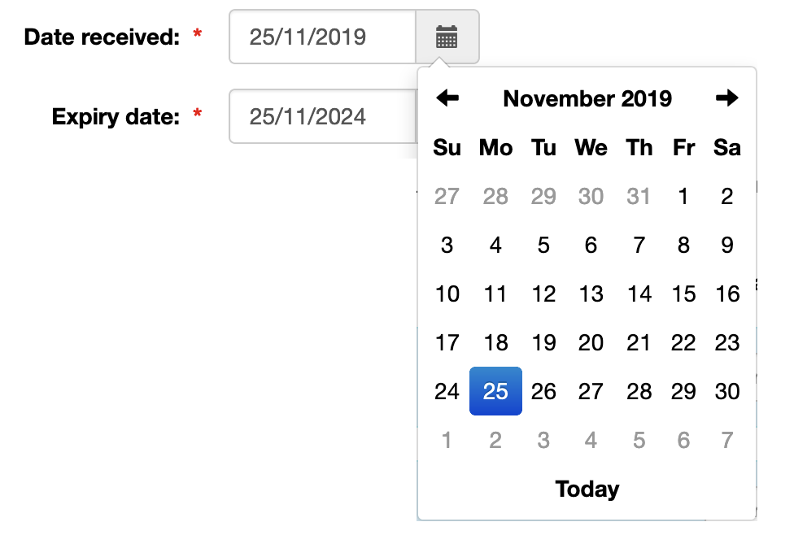The width and height of the screenshot is (794, 535).
Task: Open month view via November 2019 label
Action: click(x=587, y=98)
